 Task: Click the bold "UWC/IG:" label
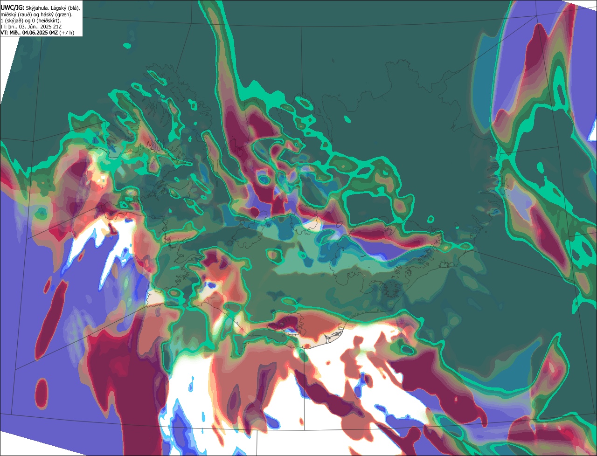tap(13, 8)
